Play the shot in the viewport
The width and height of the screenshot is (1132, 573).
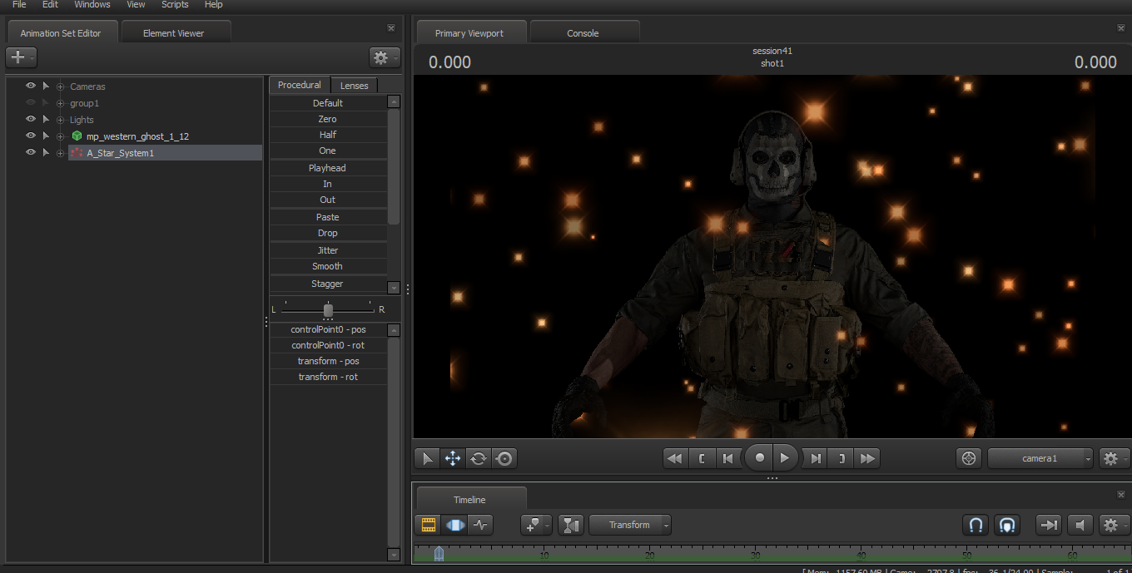click(x=785, y=457)
